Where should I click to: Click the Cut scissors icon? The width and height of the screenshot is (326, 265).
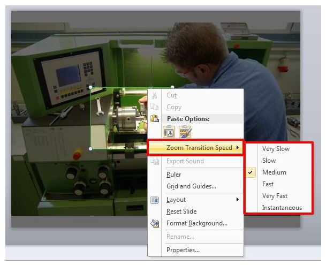154,95
